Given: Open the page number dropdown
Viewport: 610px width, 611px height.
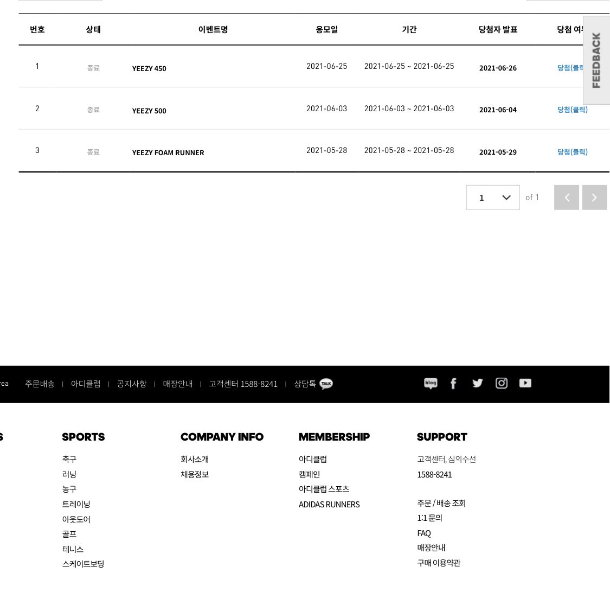Looking at the screenshot, I should pos(493,198).
